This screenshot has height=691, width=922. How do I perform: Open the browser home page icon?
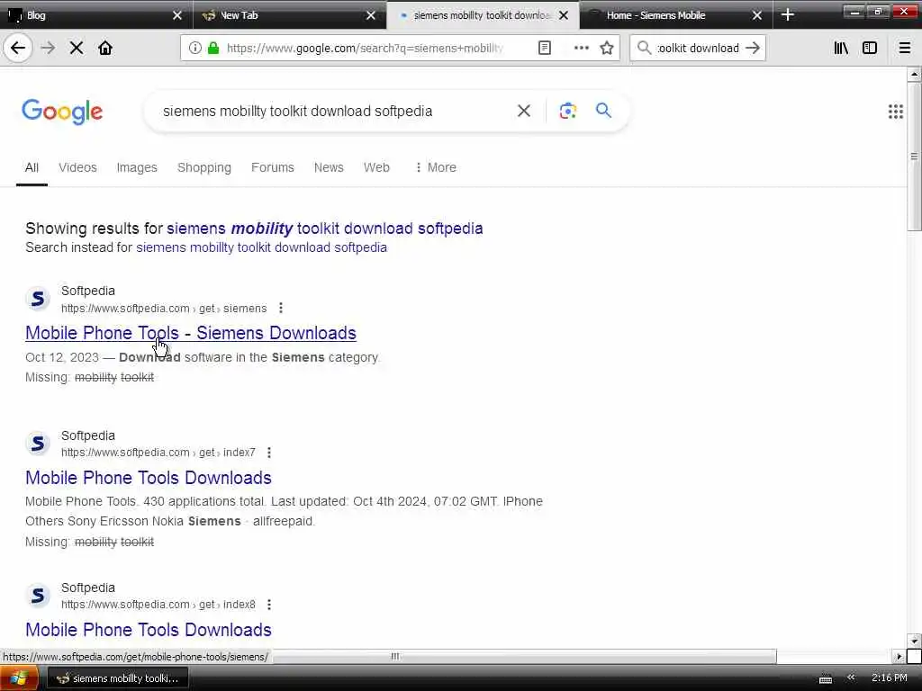pos(105,48)
